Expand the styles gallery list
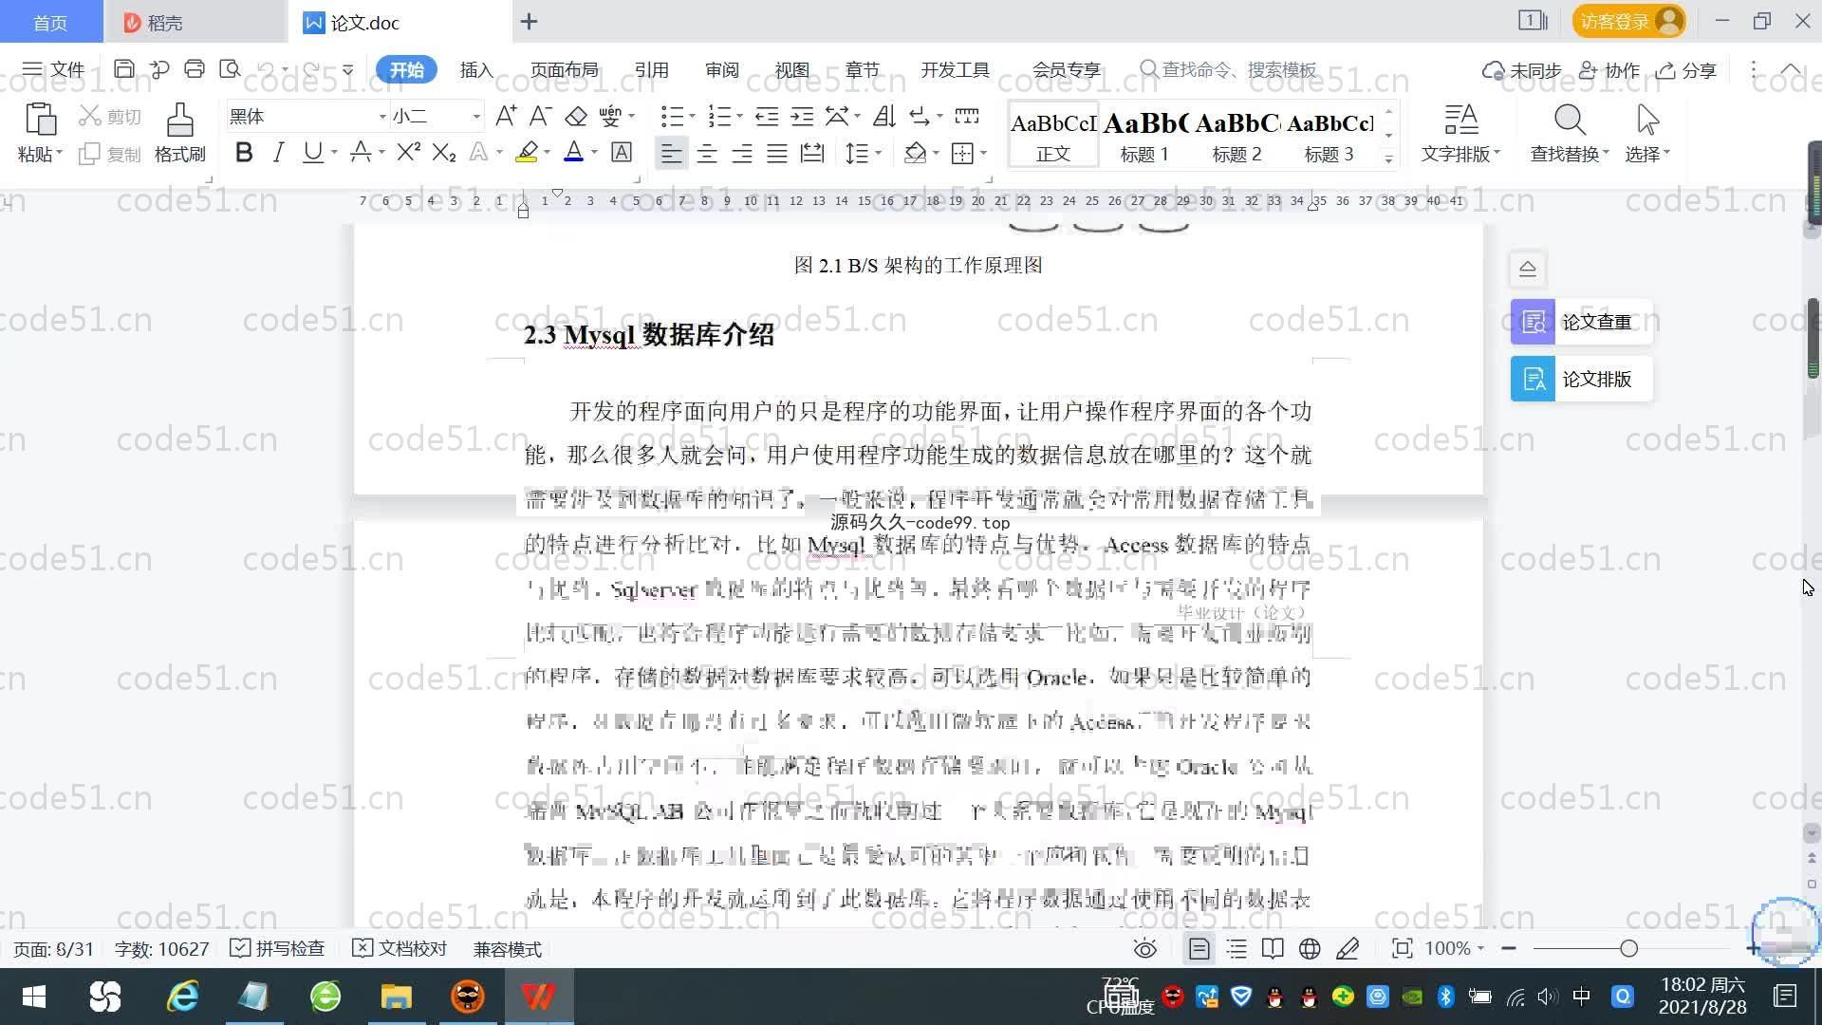The height and width of the screenshot is (1025, 1822). tap(1388, 159)
